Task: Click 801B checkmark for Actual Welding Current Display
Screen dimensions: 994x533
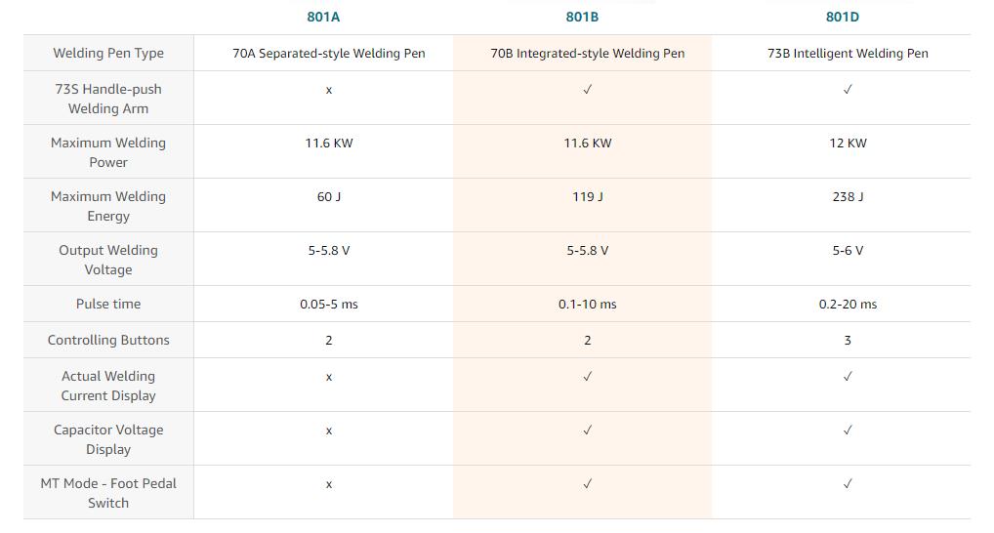Action: pyautogui.click(x=588, y=377)
